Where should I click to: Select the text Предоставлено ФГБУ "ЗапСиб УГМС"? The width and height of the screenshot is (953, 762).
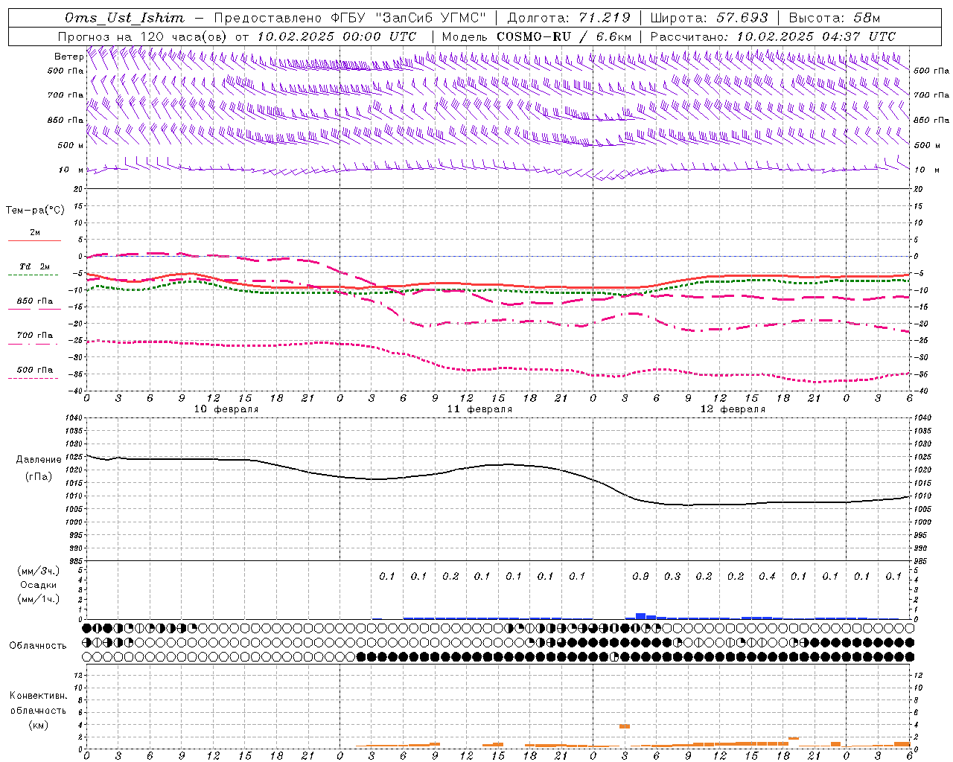[x=350, y=18]
